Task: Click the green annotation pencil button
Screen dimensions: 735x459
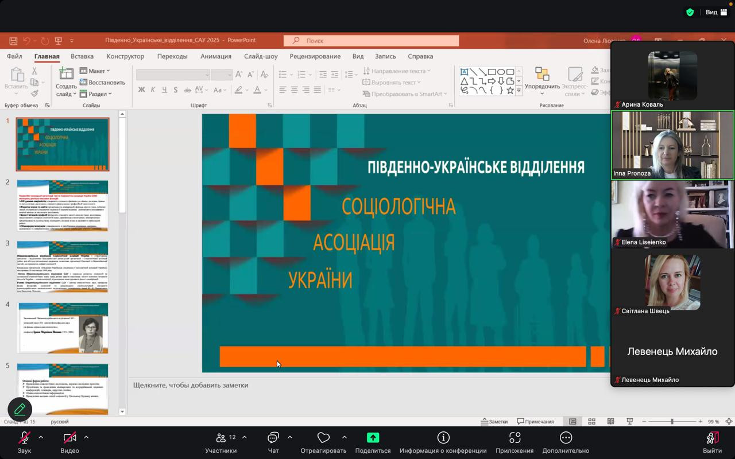Action: [20, 409]
